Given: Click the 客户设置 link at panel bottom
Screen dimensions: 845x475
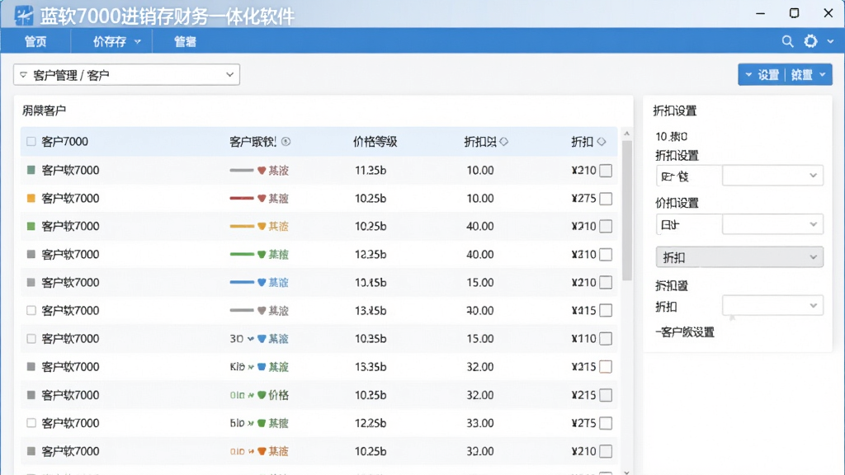Looking at the screenshot, I should (686, 332).
